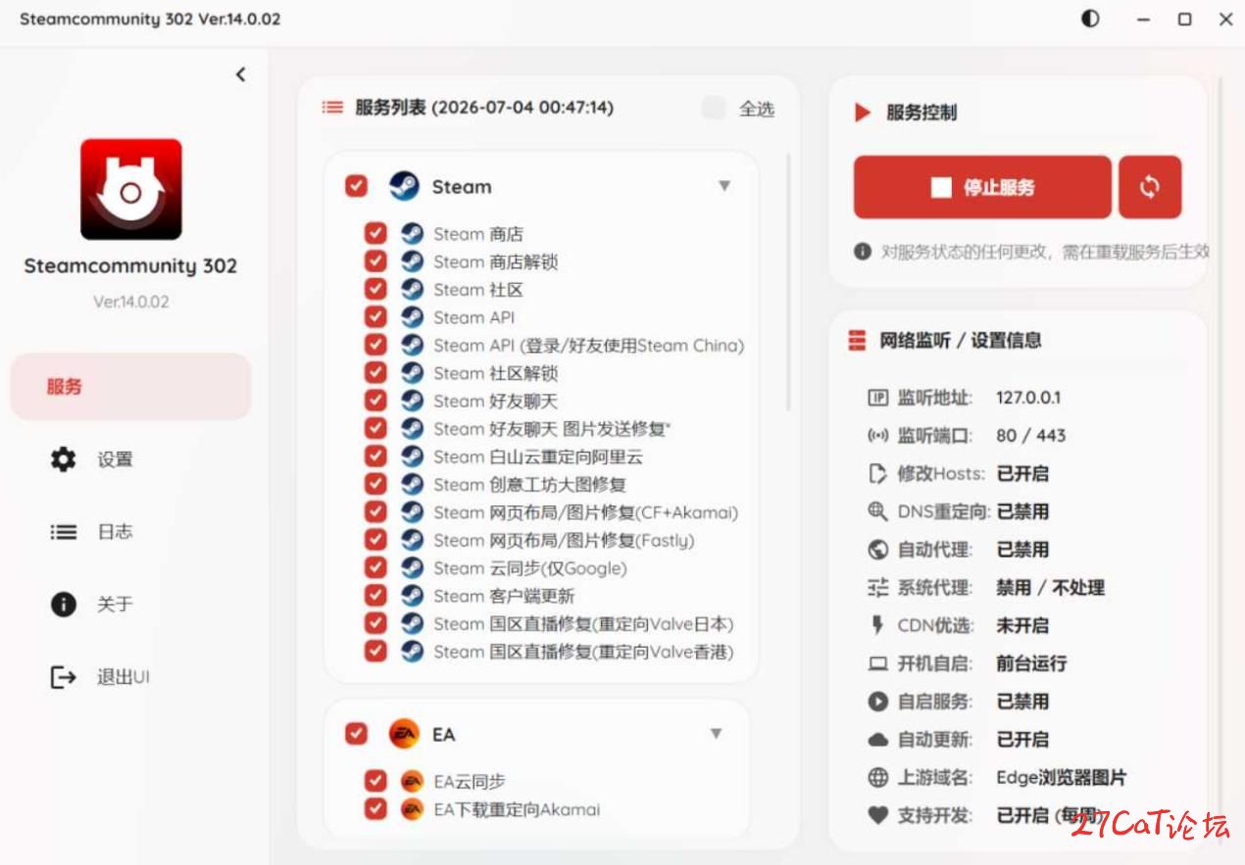Viewport: 1245px width, 865px height.
Task: Click the 服务控制 play triangle icon
Action: pos(863,113)
